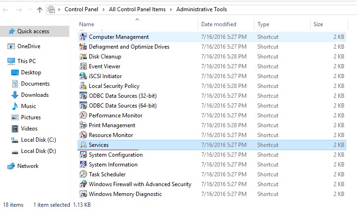Click the Administrative Tools breadcrumb
Screen dimensions: 357x210
click(202, 9)
